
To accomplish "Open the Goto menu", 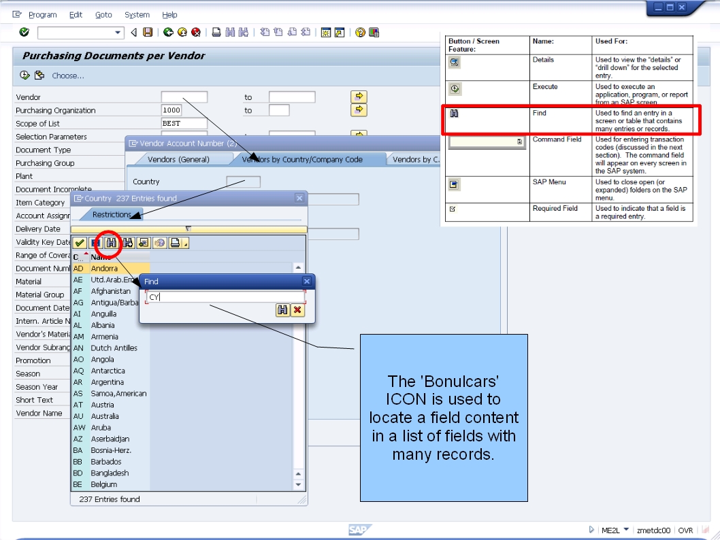I will pyautogui.click(x=103, y=14).
